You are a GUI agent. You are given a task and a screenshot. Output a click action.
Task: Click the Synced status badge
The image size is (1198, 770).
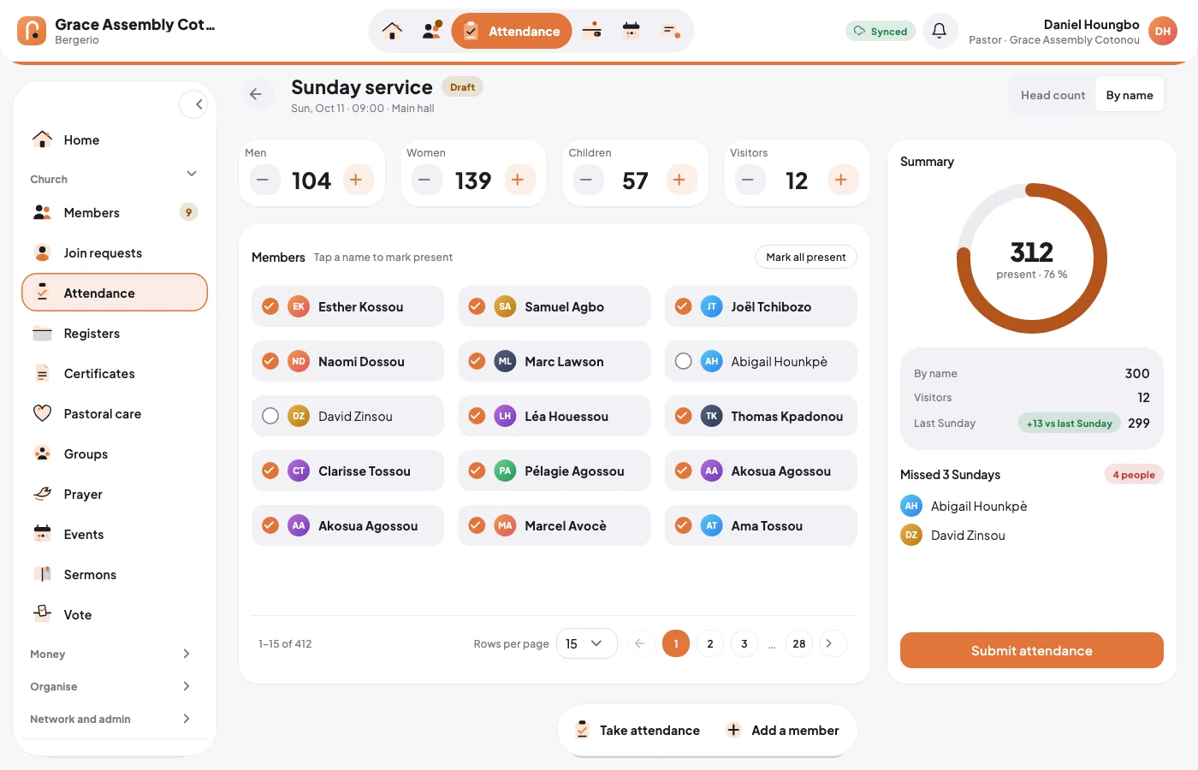(881, 31)
